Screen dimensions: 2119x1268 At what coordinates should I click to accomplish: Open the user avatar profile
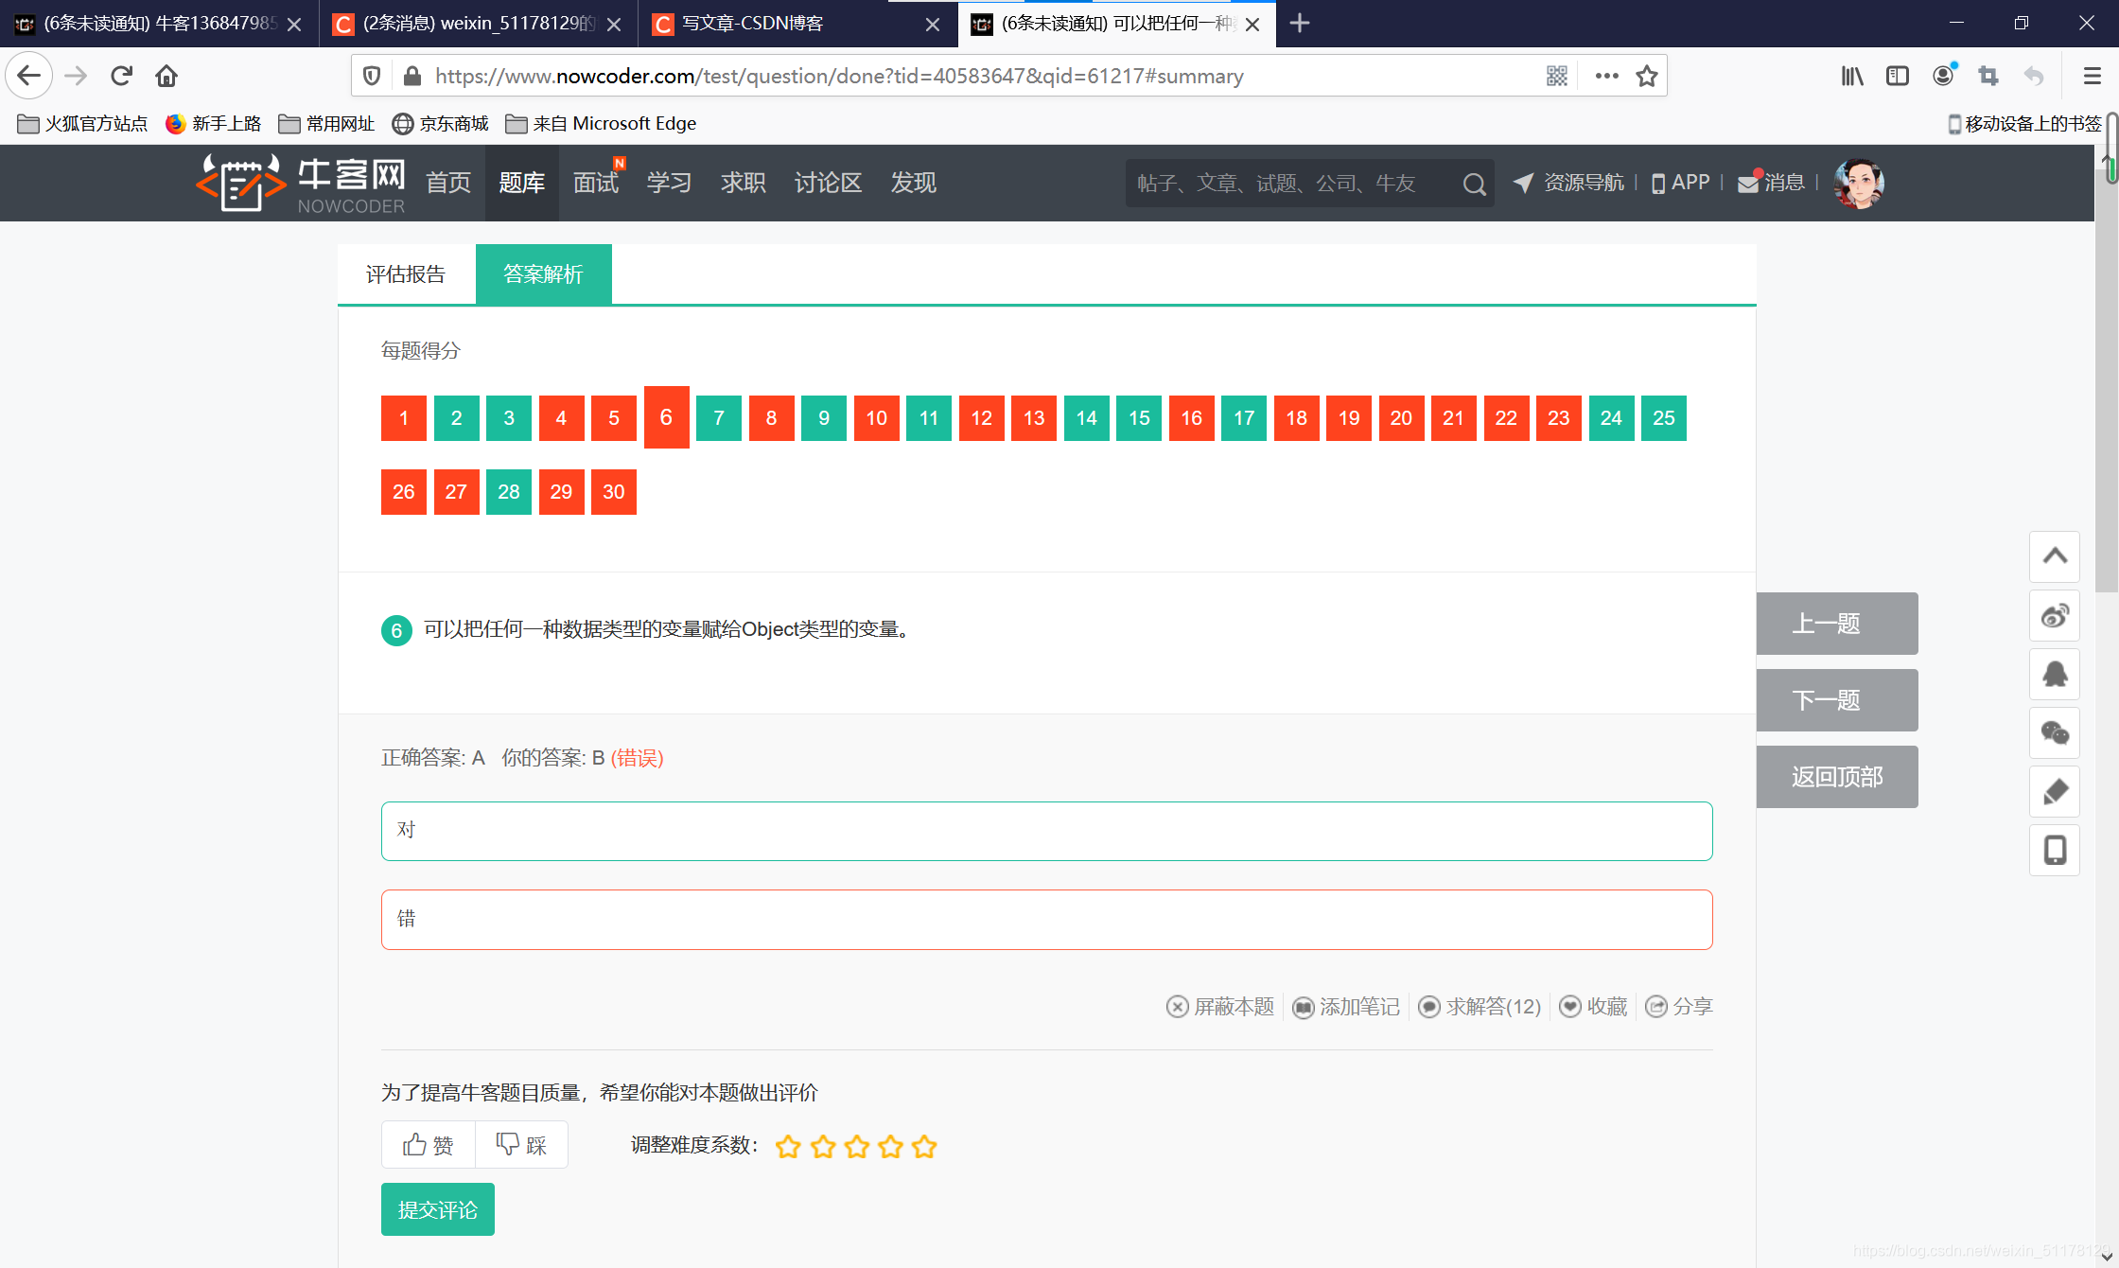1859,184
